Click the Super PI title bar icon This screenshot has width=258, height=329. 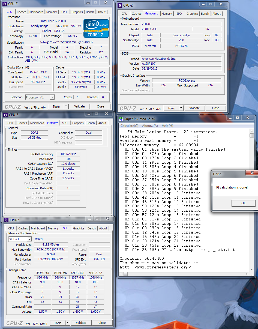121,118
